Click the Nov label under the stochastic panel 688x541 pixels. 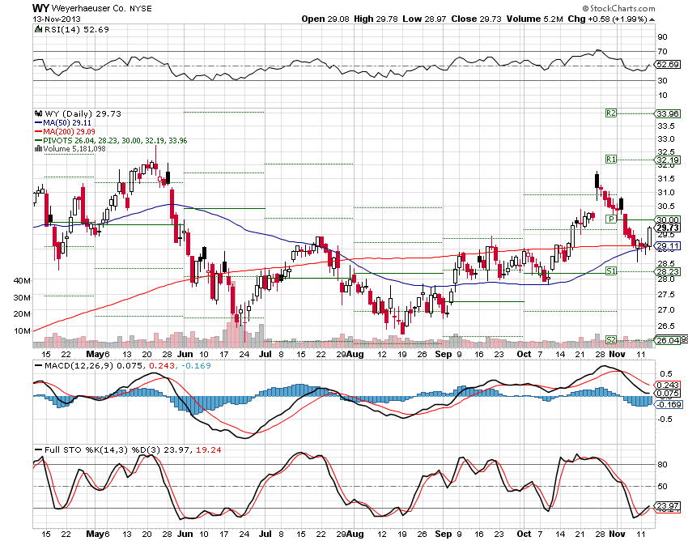pyautogui.click(x=617, y=534)
